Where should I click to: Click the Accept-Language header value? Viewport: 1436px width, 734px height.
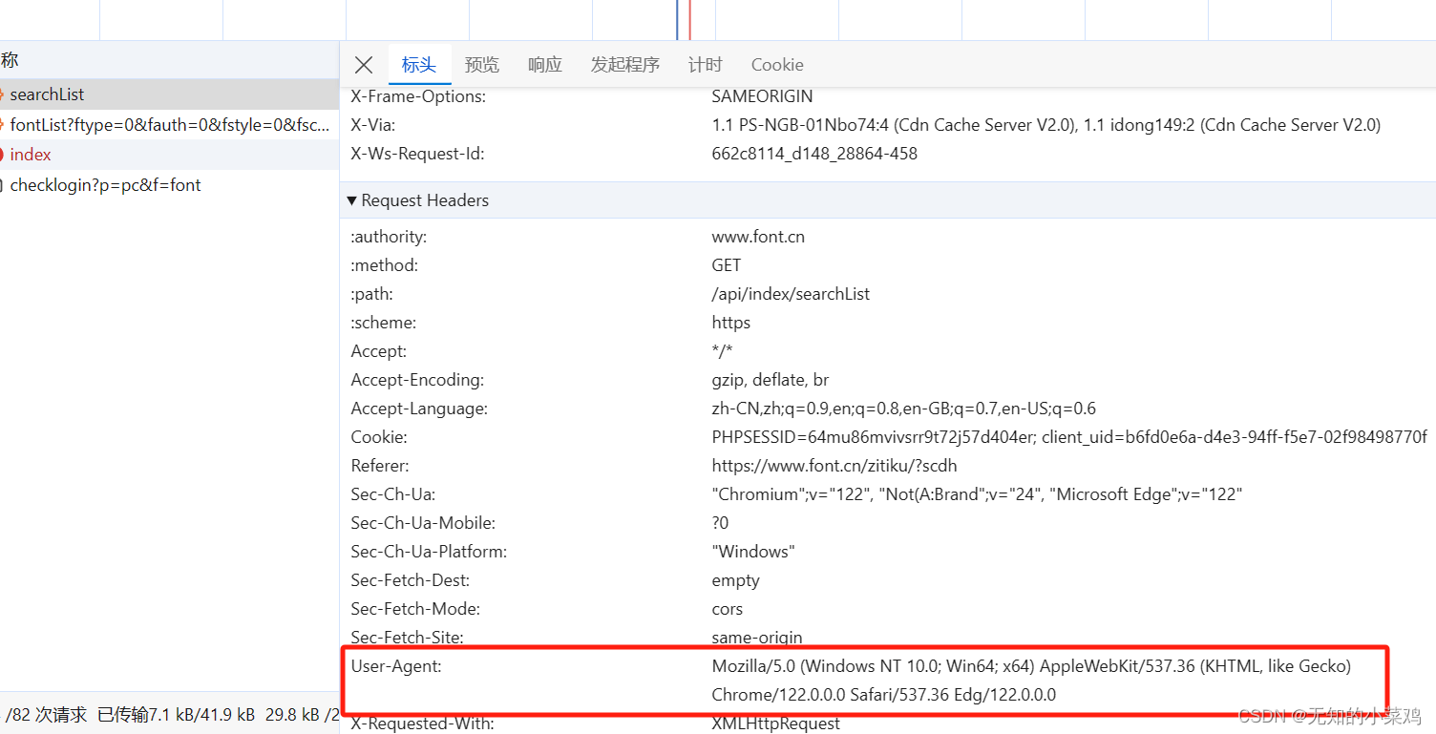[904, 409]
